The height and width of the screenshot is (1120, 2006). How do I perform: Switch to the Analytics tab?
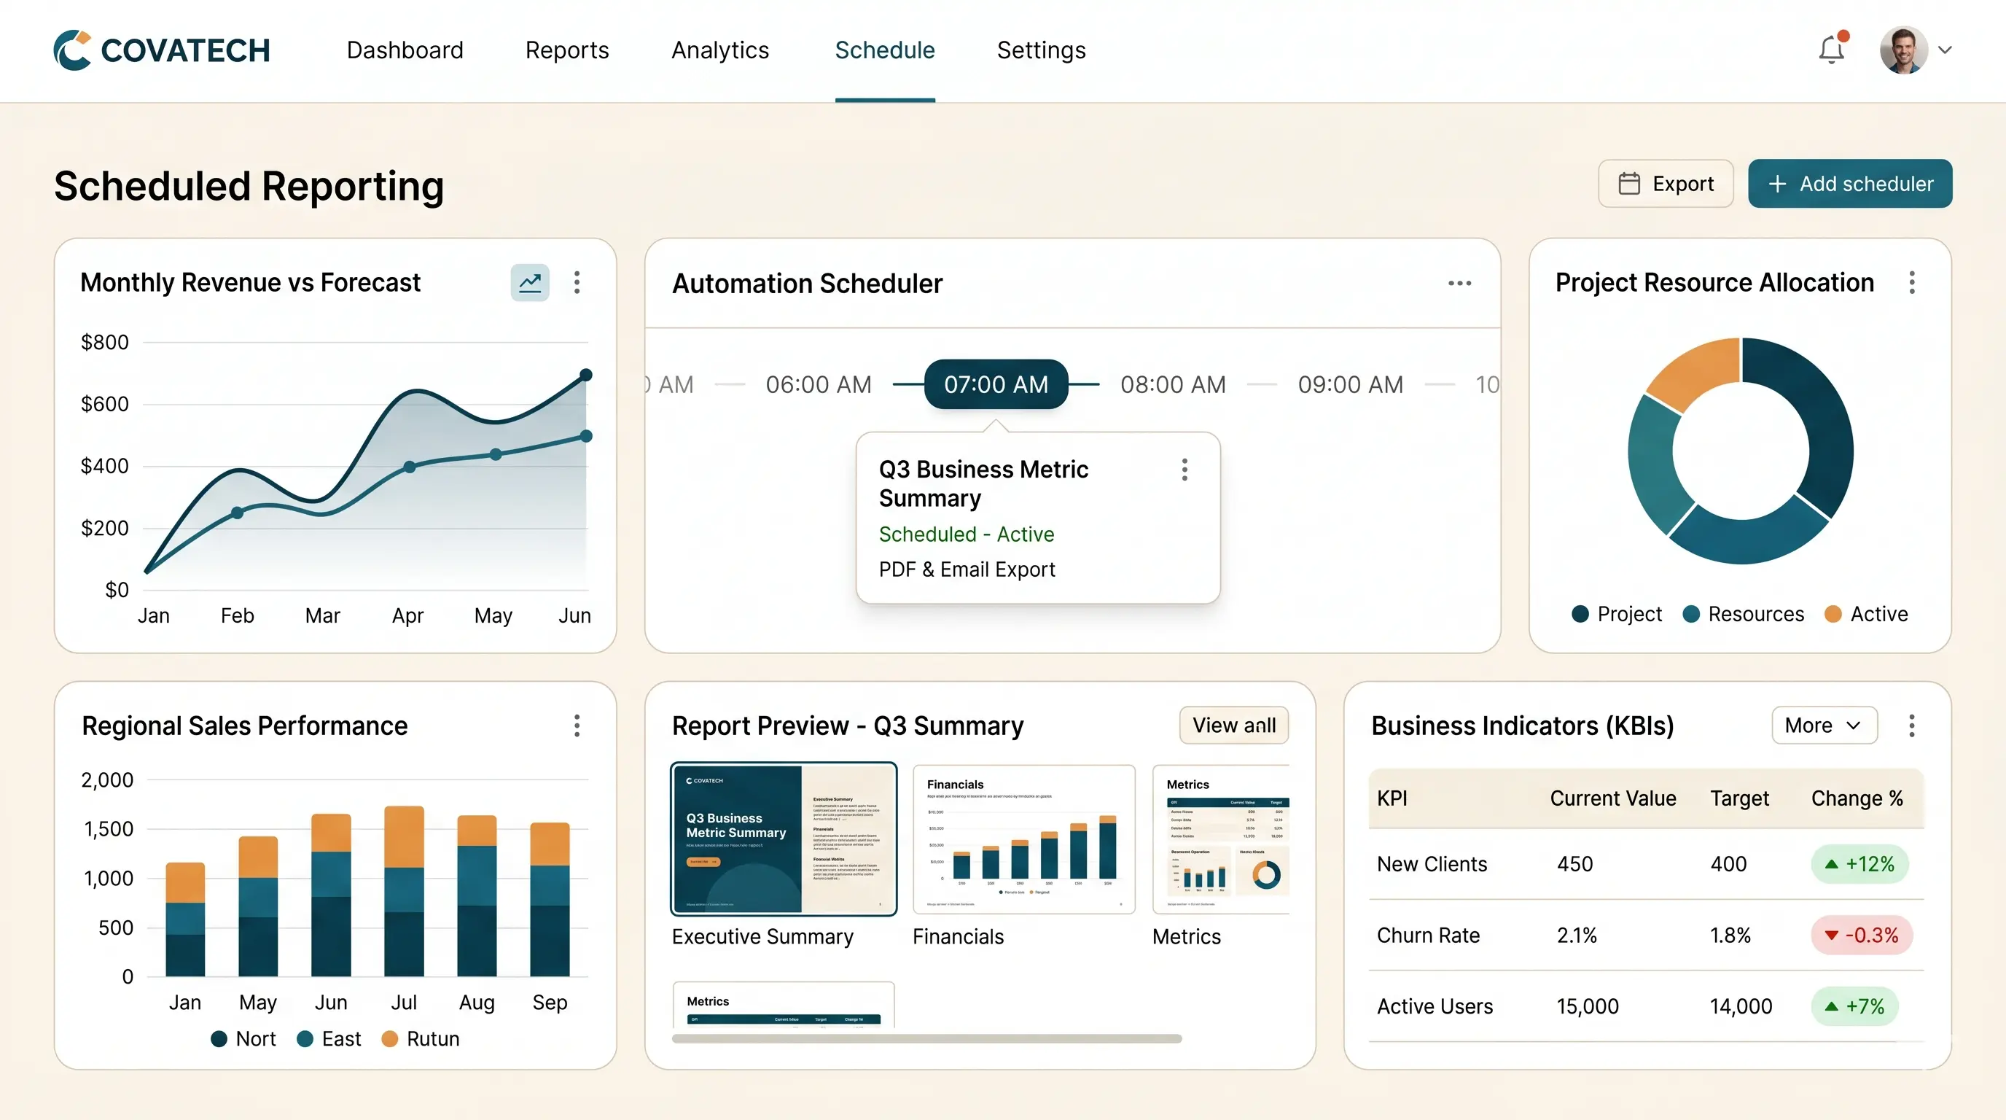click(x=719, y=50)
